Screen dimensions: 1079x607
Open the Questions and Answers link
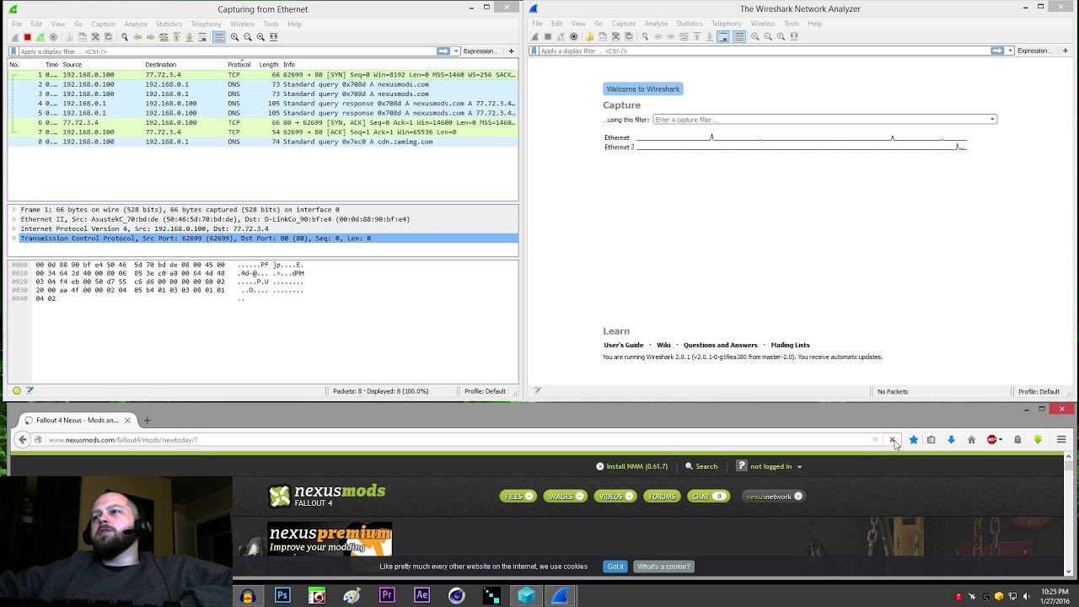720,345
